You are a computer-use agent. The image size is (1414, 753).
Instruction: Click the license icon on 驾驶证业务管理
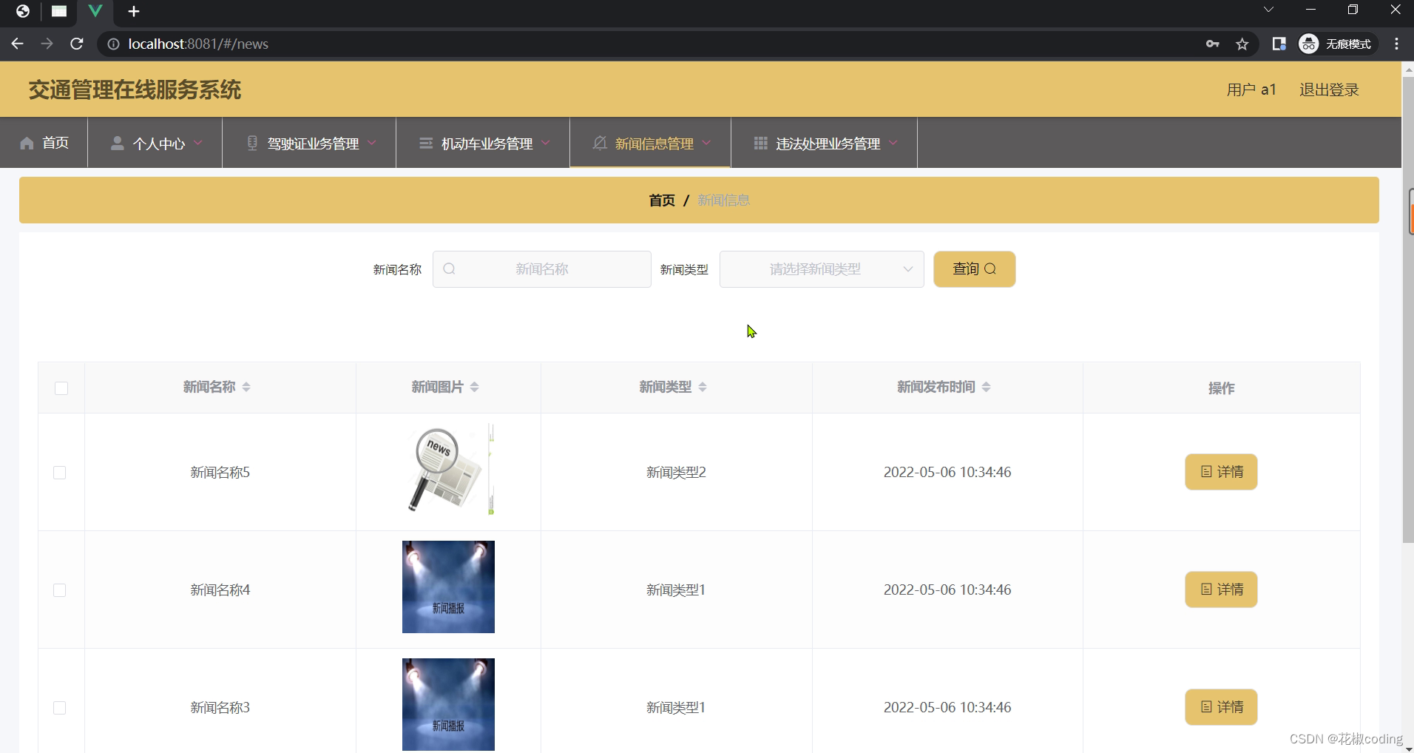pyautogui.click(x=252, y=143)
